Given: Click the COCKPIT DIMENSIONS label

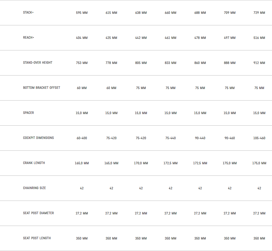Looking at the screenshot, I should (x=38, y=138).
